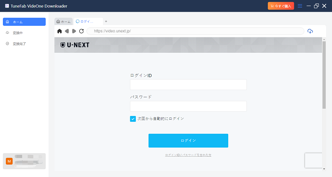332x177 pixels.
Task: Uncheck 次回から自動的にログイン checkbox
Action: pyautogui.click(x=133, y=119)
